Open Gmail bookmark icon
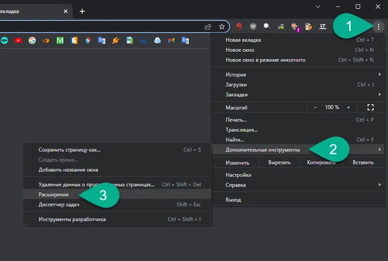Viewport: 388px width, 261px height. [171, 41]
